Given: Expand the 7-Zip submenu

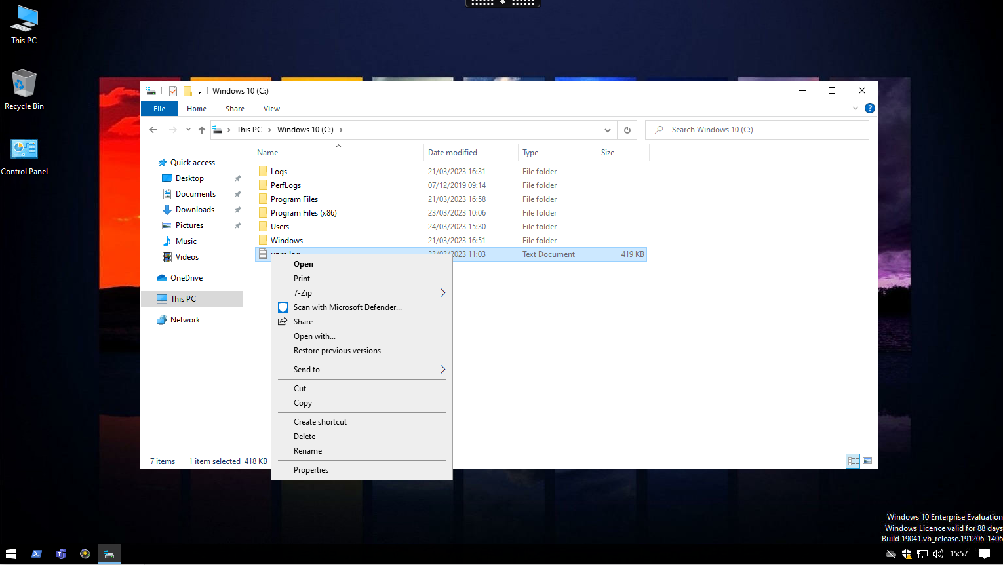Looking at the screenshot, I should (x=442, y=293).
